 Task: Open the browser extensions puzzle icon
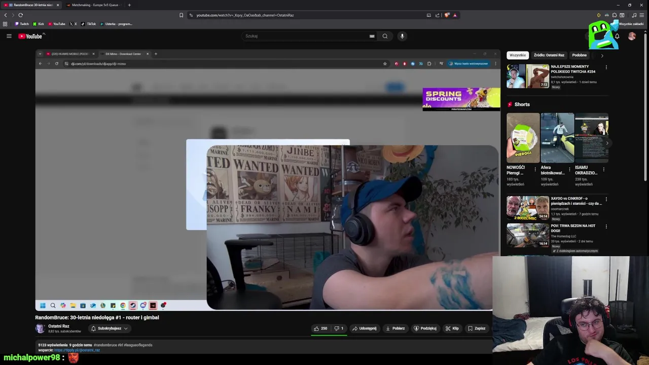[x=615, y=15]
